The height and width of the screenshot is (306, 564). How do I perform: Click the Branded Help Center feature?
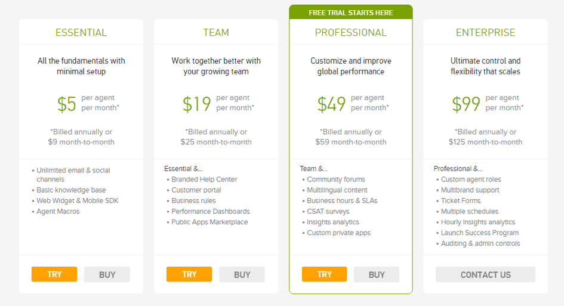point(204,179)
